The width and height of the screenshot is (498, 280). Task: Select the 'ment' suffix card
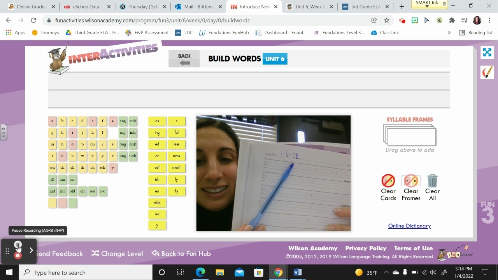[x=177, y=168]
